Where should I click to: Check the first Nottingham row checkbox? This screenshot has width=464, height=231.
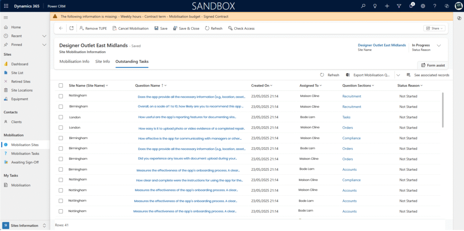pos(61,96)
